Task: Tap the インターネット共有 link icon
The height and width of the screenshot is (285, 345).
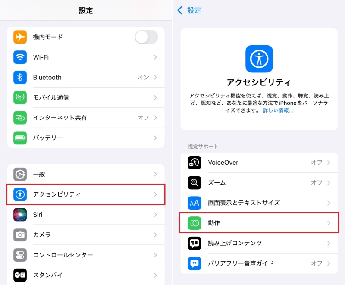Action: coord(20,118)
